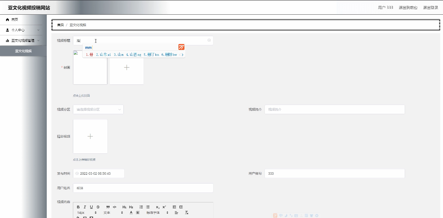Click the Sogou IME logo in the status bar
The height and width of the screenshot is (218, 443).
pyautogui.click(x=275, y=216)
